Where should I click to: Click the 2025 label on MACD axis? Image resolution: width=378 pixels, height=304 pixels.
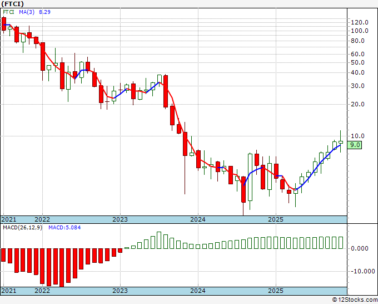coord(276,291)
